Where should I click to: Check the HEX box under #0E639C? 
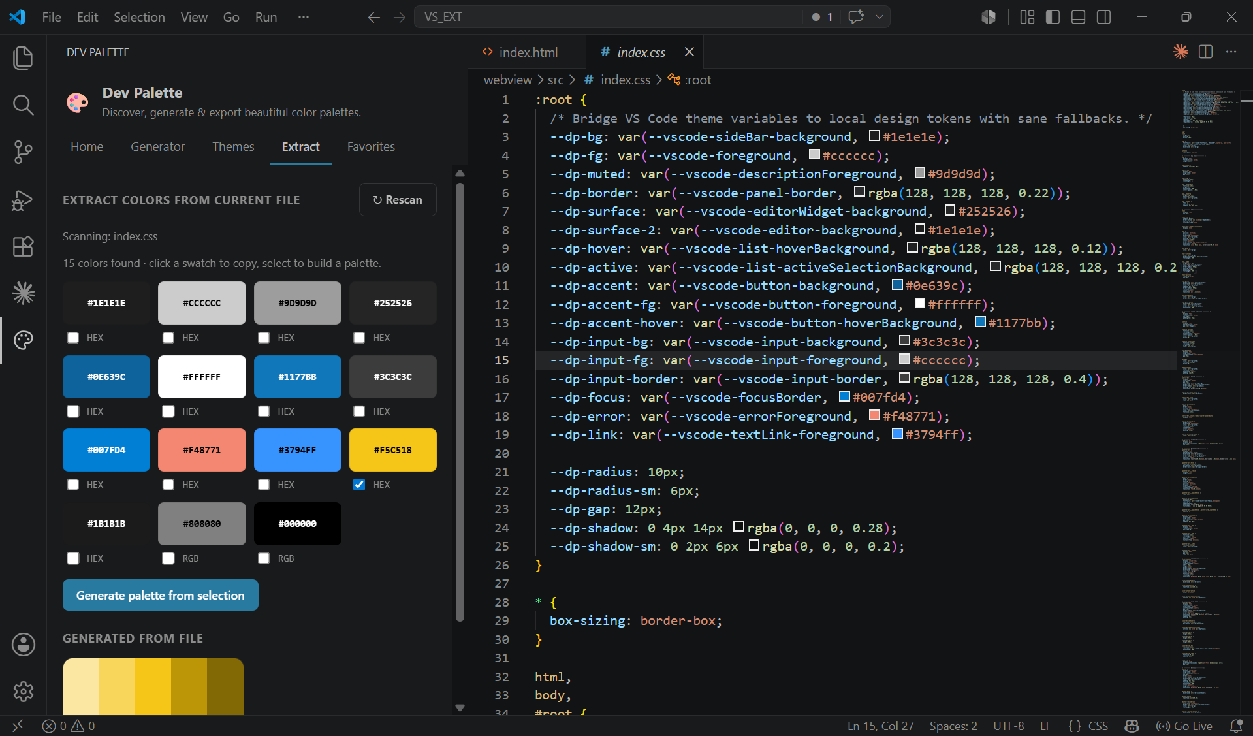tap(73, 411)
